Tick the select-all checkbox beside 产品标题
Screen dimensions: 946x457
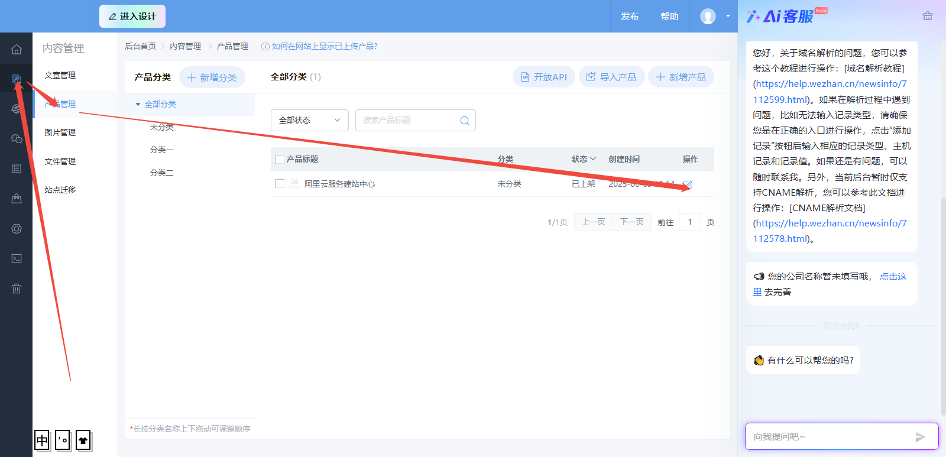280,159
